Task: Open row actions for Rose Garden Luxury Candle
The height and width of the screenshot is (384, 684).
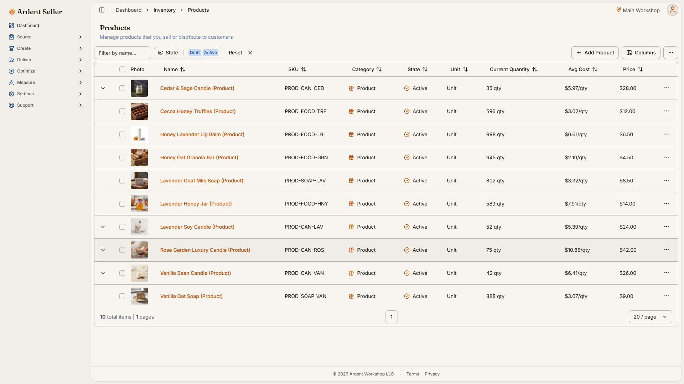Action: [x=667, y=250]
